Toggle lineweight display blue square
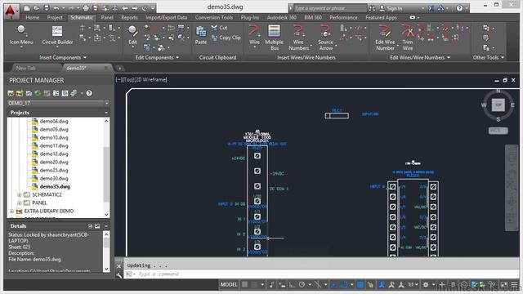Image resolution: width=523 pixels, height=294 pixels. [360, 285]
